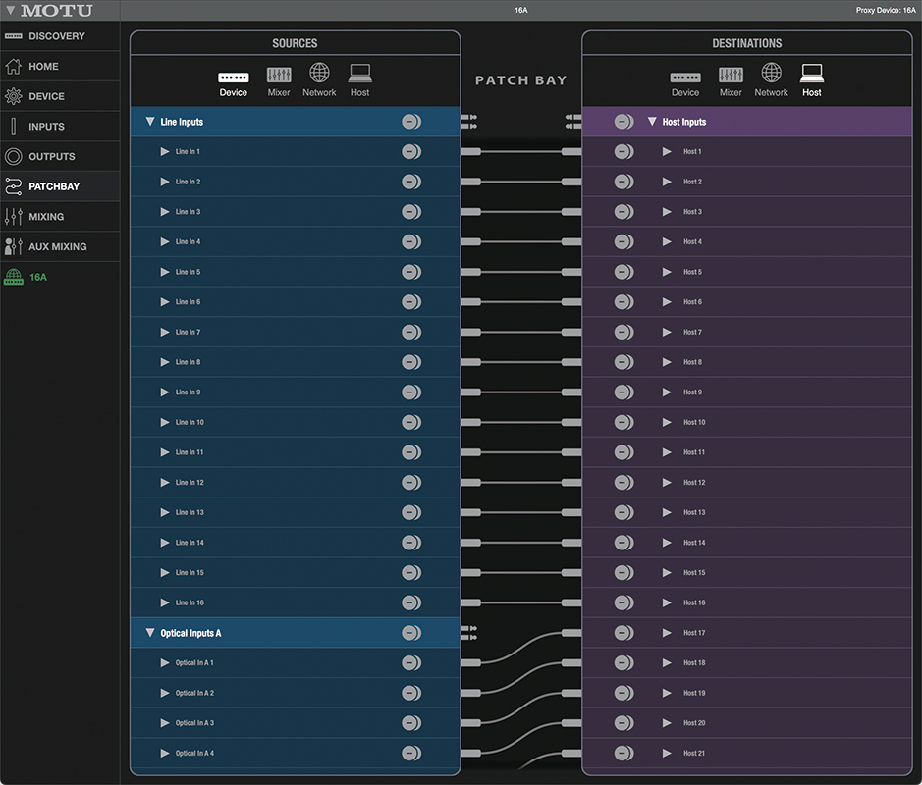Toggle disconnect button for Line In 5
Image resolution: width=922 pixels, height=785 pixels.
pos(411,272)
